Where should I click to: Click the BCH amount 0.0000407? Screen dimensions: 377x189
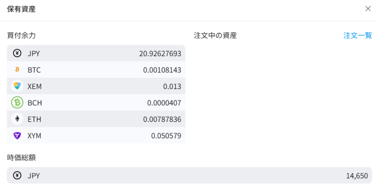click(164, 103)
